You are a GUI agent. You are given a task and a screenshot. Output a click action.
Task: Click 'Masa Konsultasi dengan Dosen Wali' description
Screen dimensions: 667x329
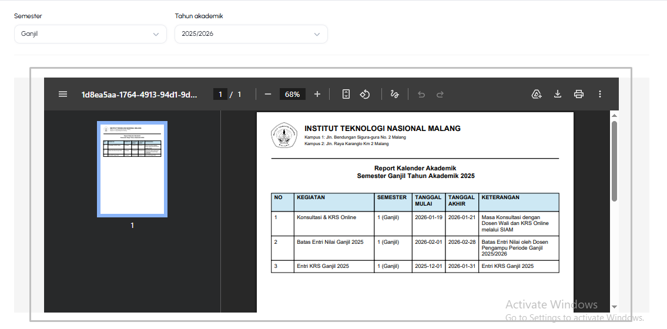(518, 224)
